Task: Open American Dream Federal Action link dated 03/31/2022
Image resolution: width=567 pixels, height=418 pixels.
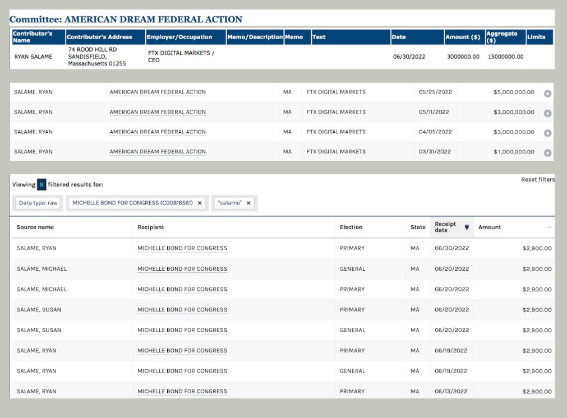Action: 158,152
